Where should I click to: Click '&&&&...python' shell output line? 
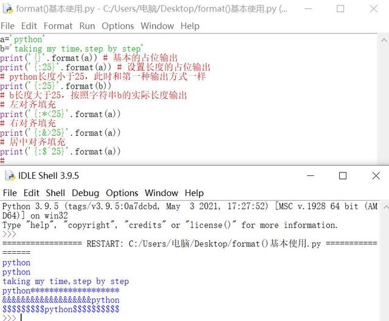coord(61,300)
